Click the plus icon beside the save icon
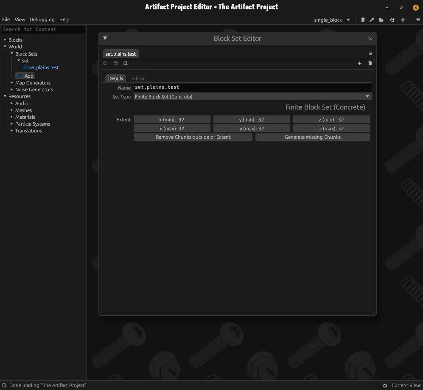The height and width of the screenshot is (390, 423). click(403, 20)
